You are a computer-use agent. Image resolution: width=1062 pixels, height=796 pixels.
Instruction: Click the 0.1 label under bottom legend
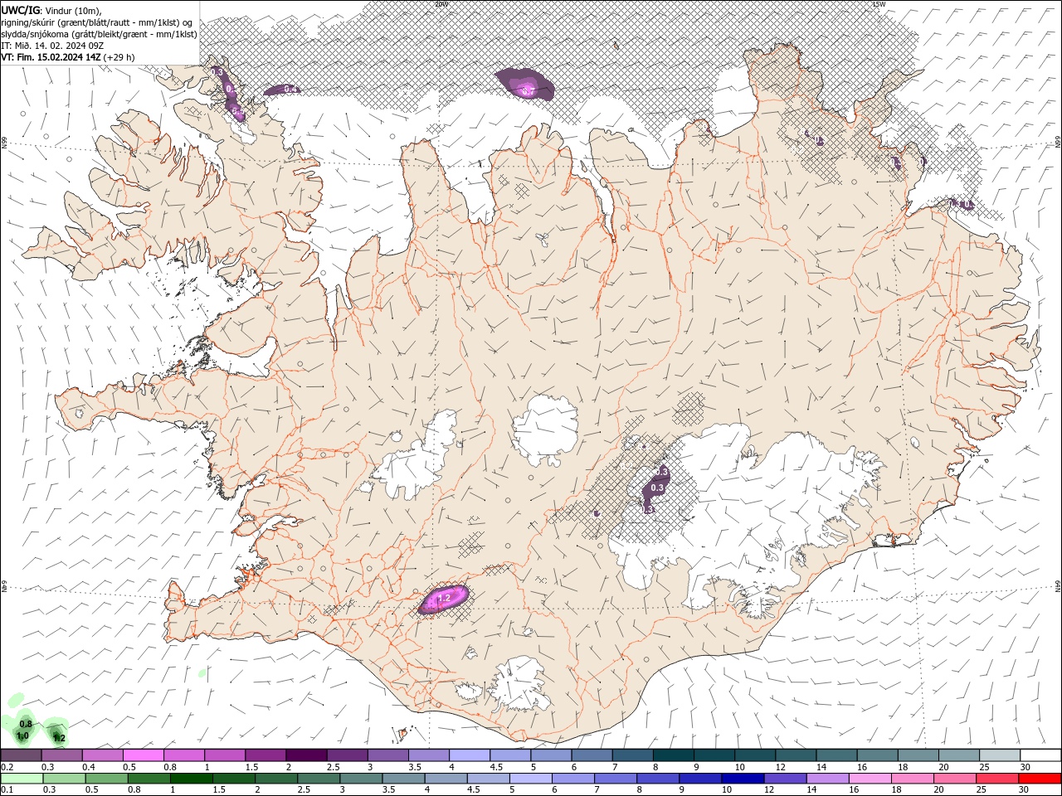[x=7, y=790]
